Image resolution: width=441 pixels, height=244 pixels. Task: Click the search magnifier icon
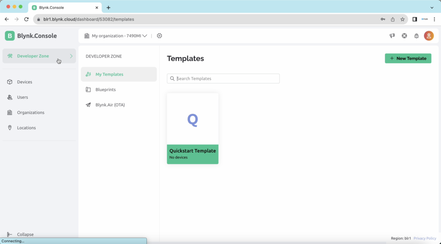pyautogui.click(x=172, y=79)
